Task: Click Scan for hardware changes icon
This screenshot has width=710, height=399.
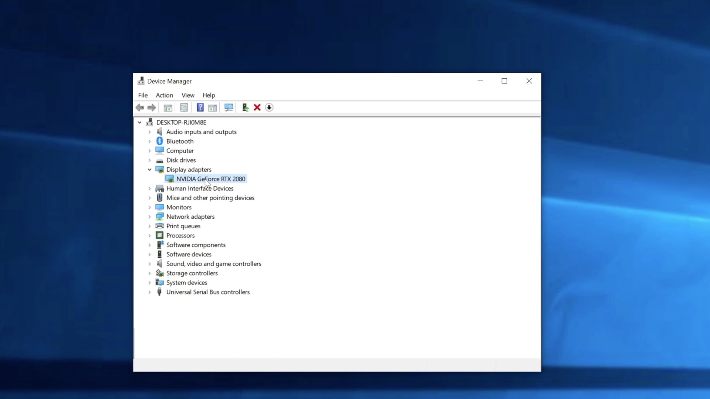Action: pos(229,108)
